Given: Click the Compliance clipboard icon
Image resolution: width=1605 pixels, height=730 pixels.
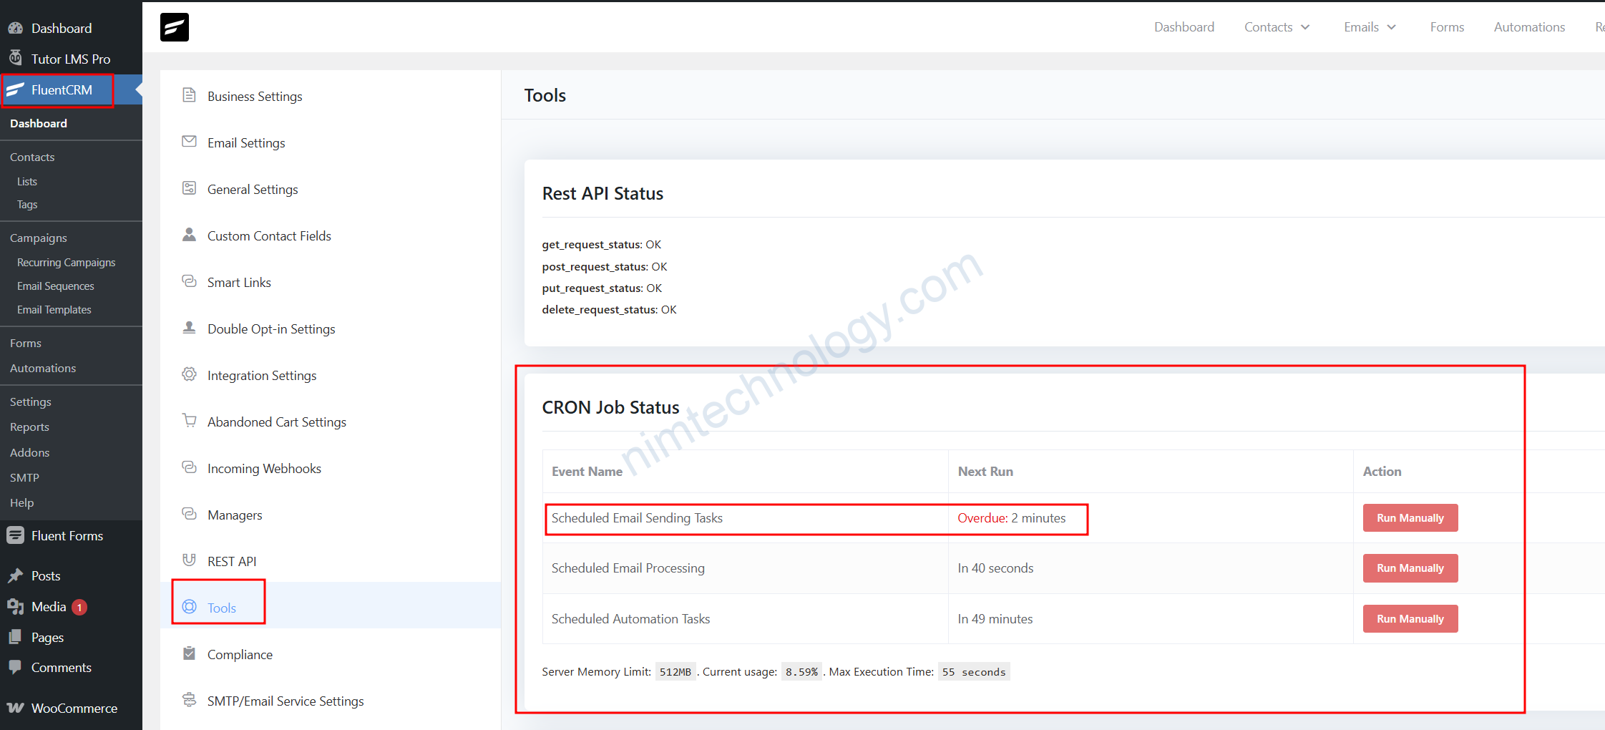Looking at the screenshot, I should (189, 653).
